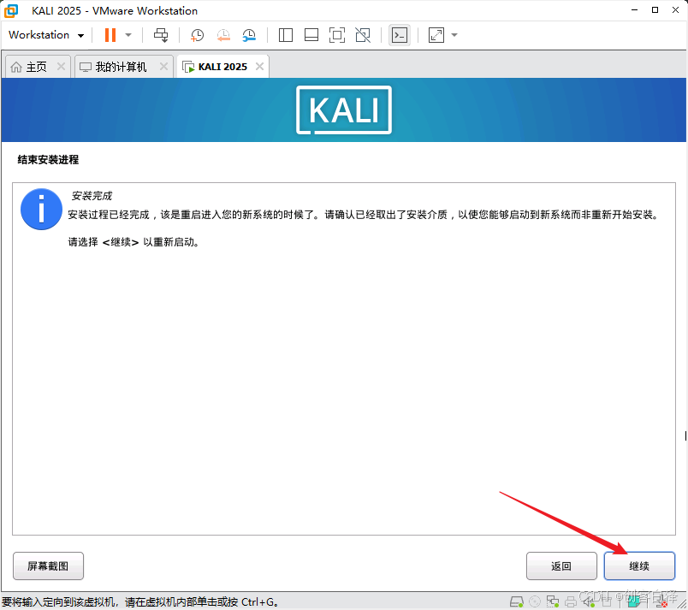Viewport: 688px width, 610px height.
Task: Revert the VM to its previous snapshot
Action: (x=223, y=35)
